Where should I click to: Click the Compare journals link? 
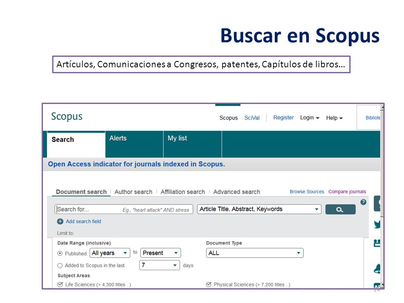(347, 192)
